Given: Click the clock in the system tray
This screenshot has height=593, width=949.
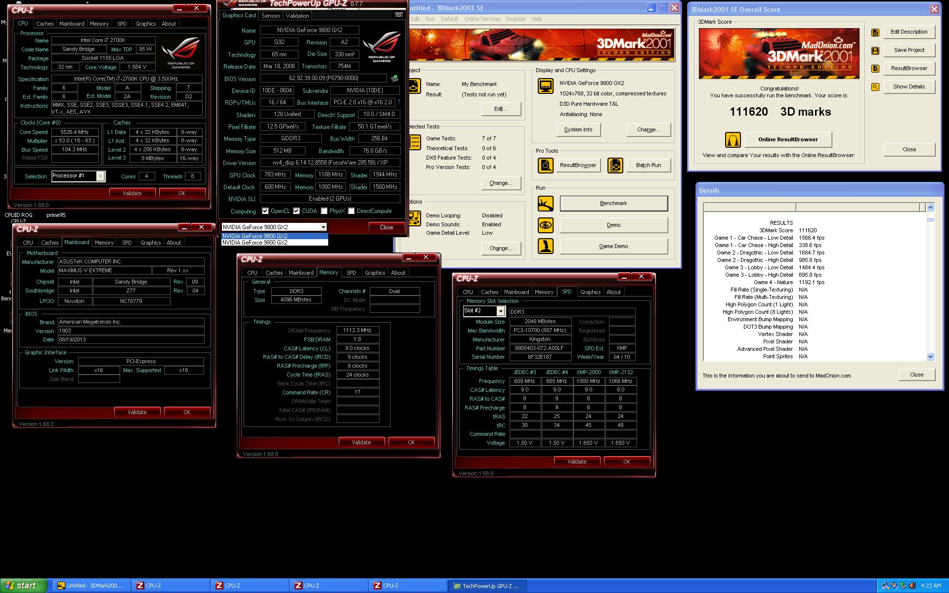Looking at the screenshot, I should [x=931, y=586].
